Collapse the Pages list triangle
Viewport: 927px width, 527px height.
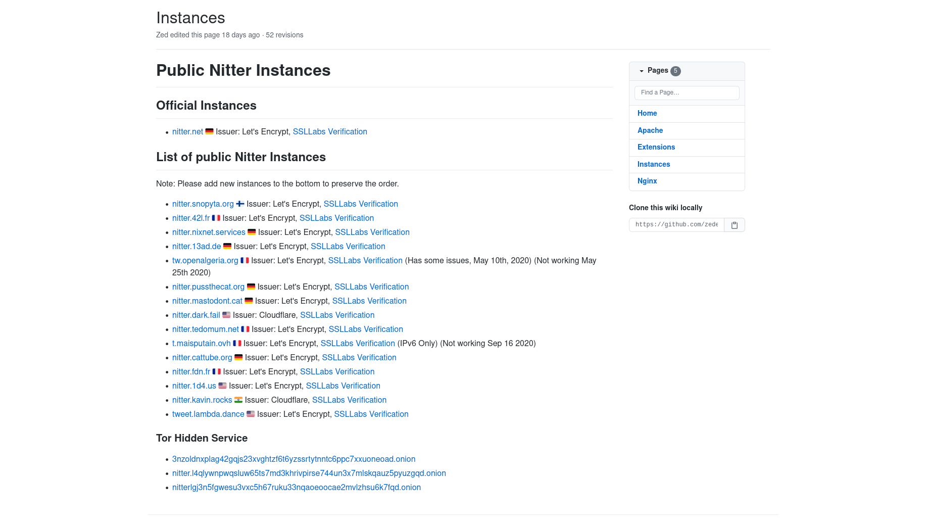(642, 71)
